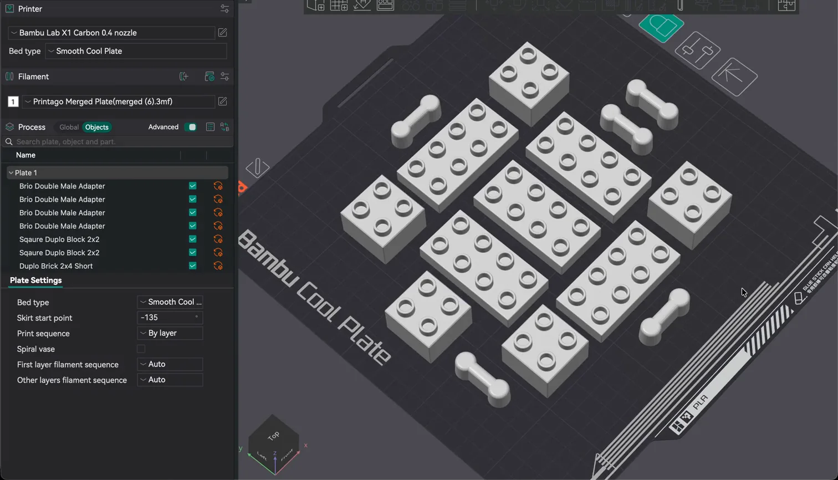
Task: Select the Plate Settings tab
Action: tap(35, 280)
